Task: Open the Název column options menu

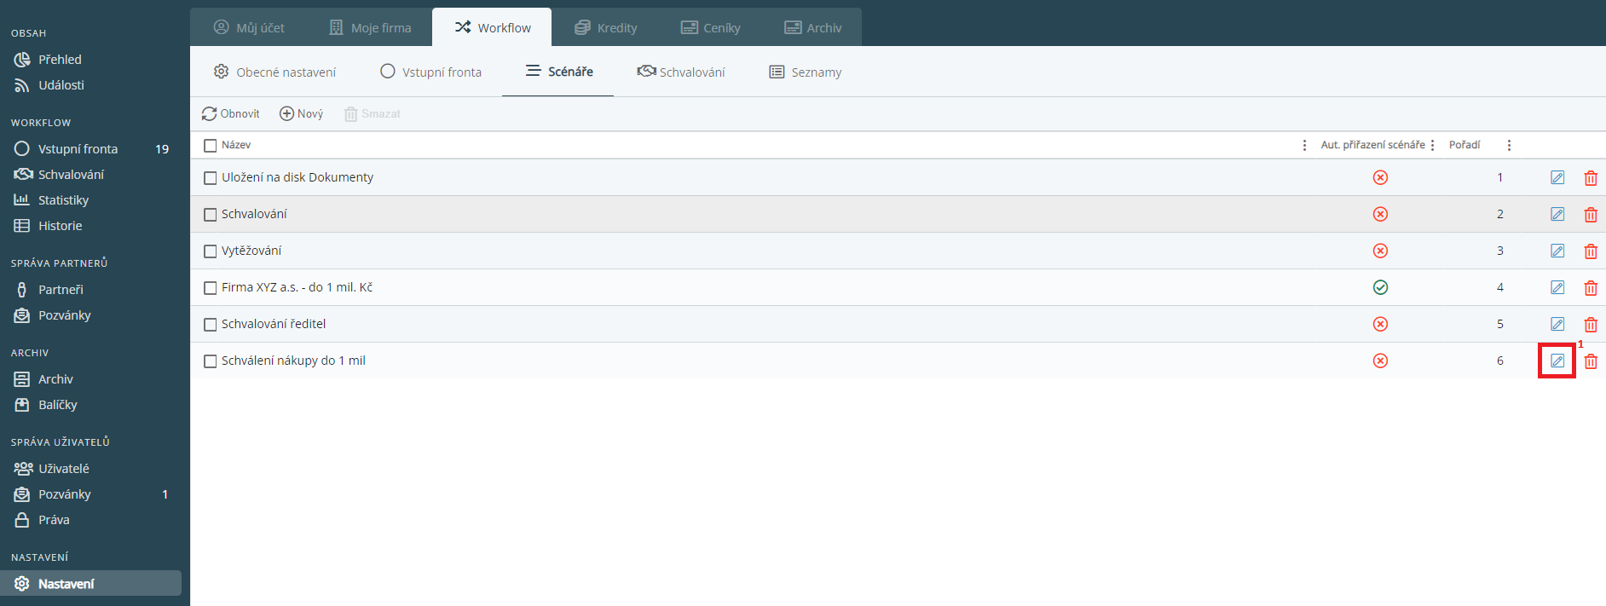Action: point(1304,146)
